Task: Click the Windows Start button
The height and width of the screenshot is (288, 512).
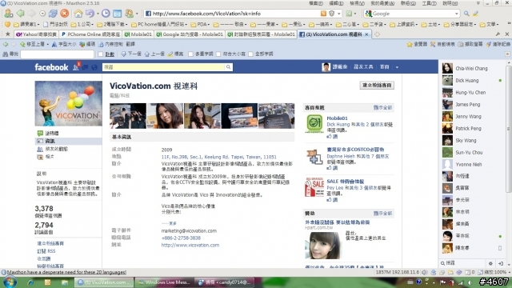Action: 9,282
